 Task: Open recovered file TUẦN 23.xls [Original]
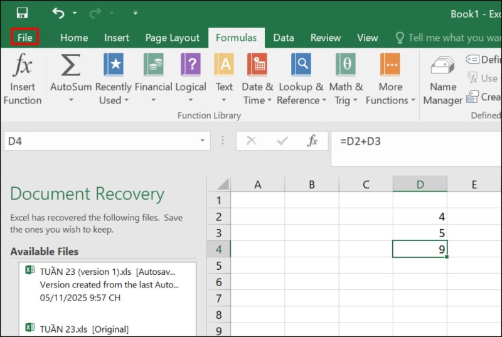pyautogui.click(x=107, y=329)
